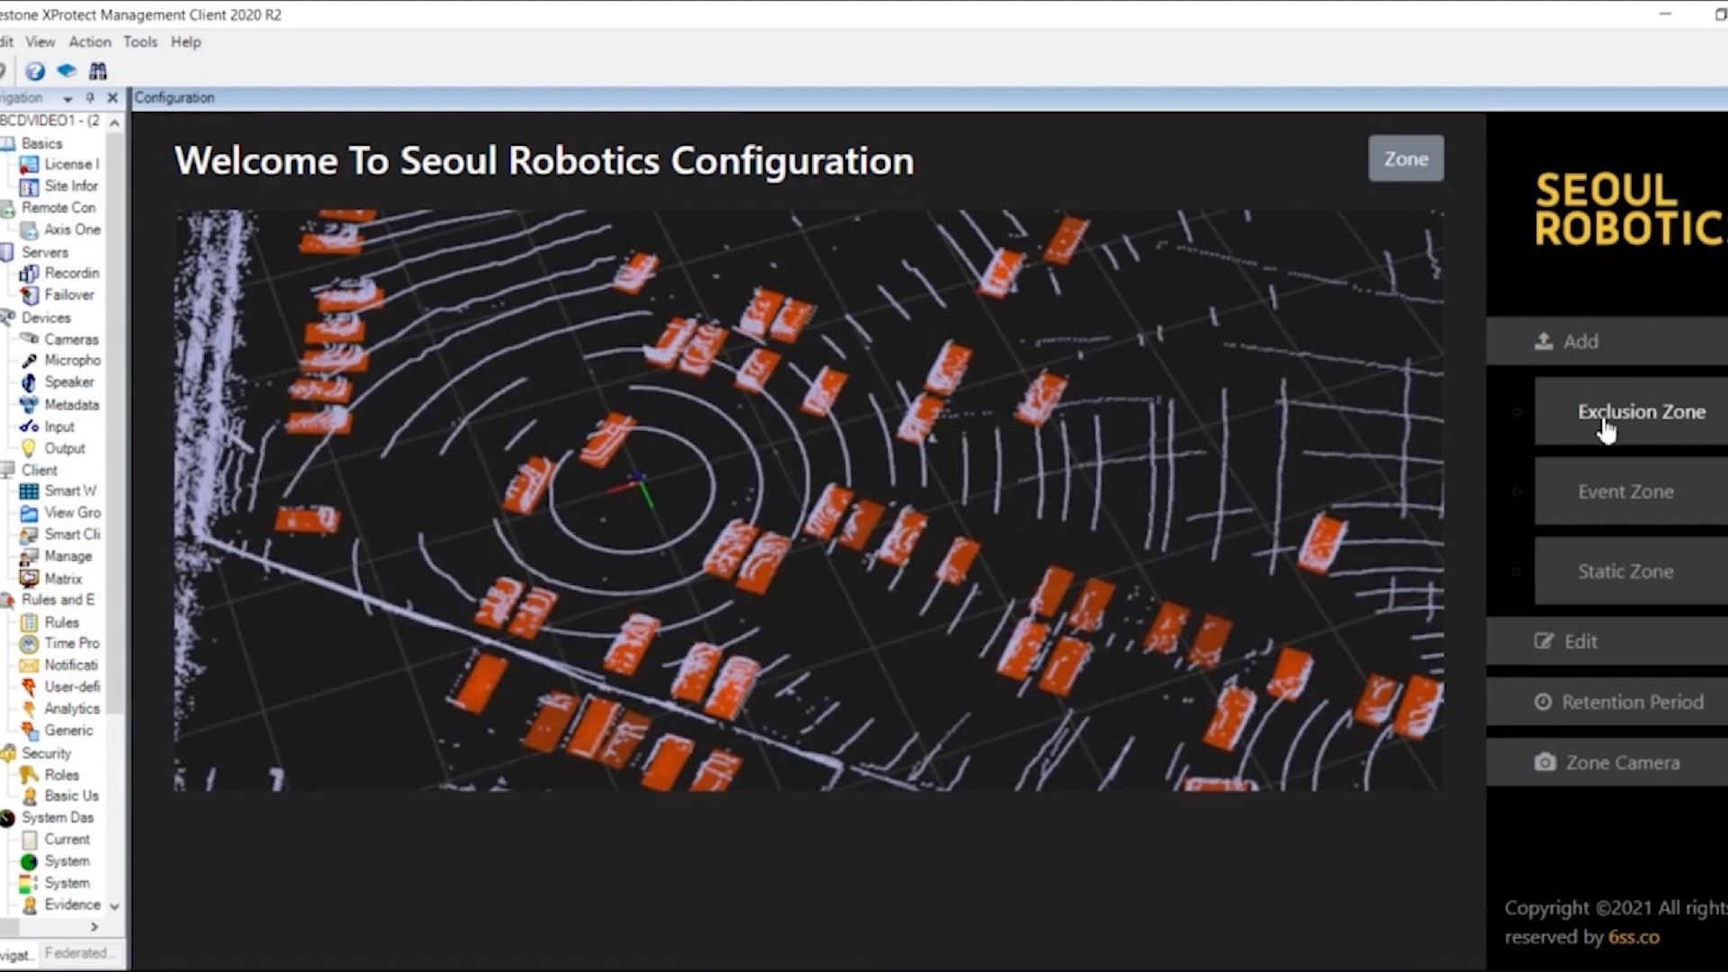1728x972 pixels.
Task: Open the Roles icon under Security
Action: 29,775
